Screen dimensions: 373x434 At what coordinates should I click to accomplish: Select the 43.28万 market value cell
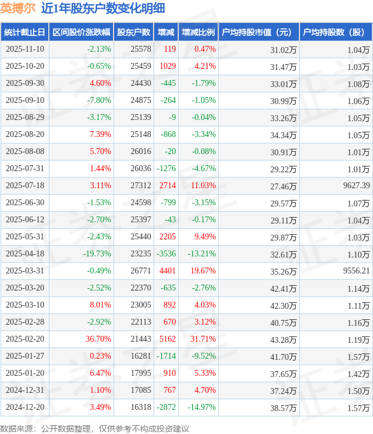coord(283,339)
